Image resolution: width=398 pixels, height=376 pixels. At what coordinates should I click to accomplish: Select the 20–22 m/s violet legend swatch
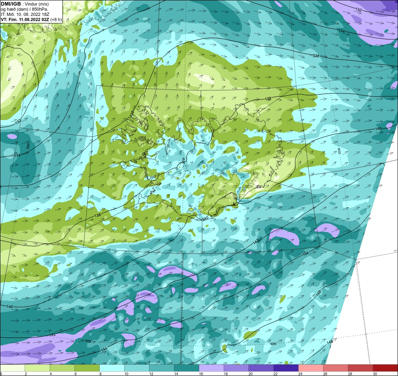point(261,368)
